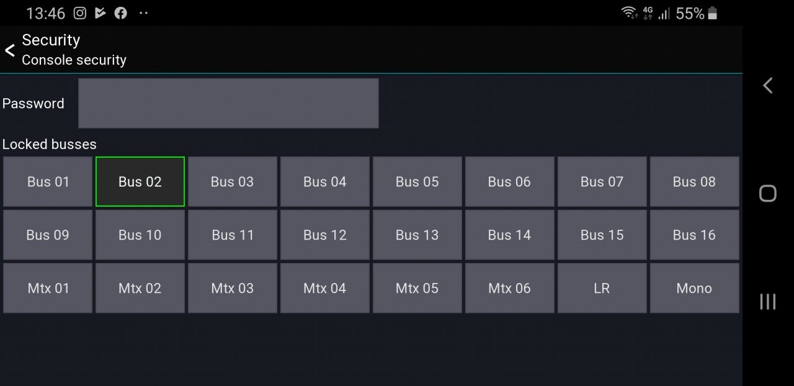Lock the LR main bus
This screenshot has width=794, height=386.
[x=602, y=288]
